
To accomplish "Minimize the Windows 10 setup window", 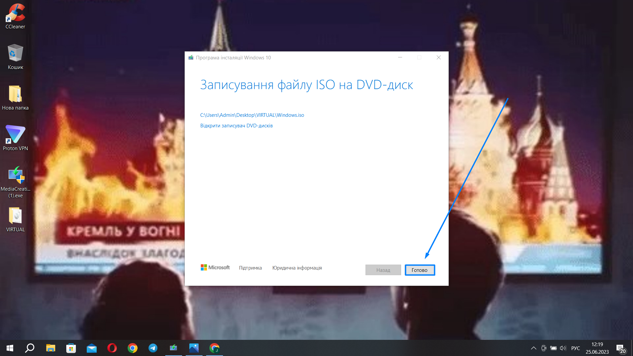I will pyautogui.click(x=400, y=57).
